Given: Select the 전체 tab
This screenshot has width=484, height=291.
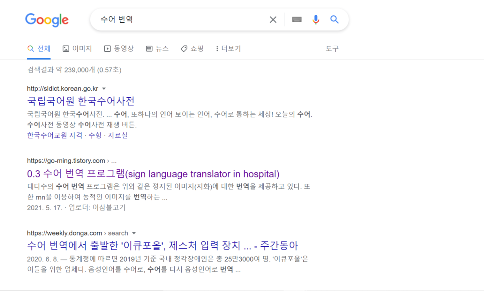Looking at the screenshot, I should [39, 48].
